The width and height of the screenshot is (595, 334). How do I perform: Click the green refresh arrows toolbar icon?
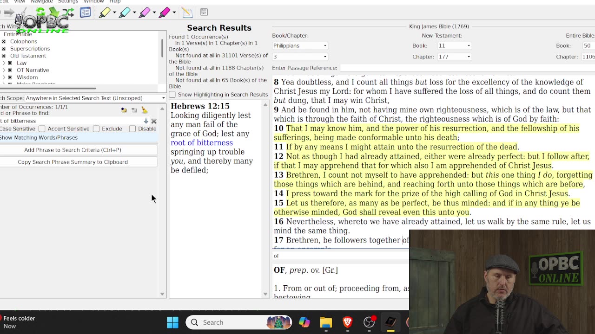click(x=40, y=12)
